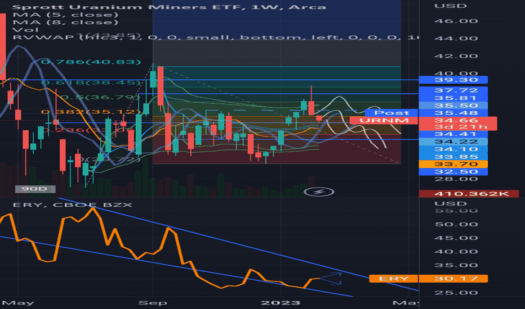Click the Sep time axis label
This screenshot has width=525, height=309.
[x=153, y=303]
